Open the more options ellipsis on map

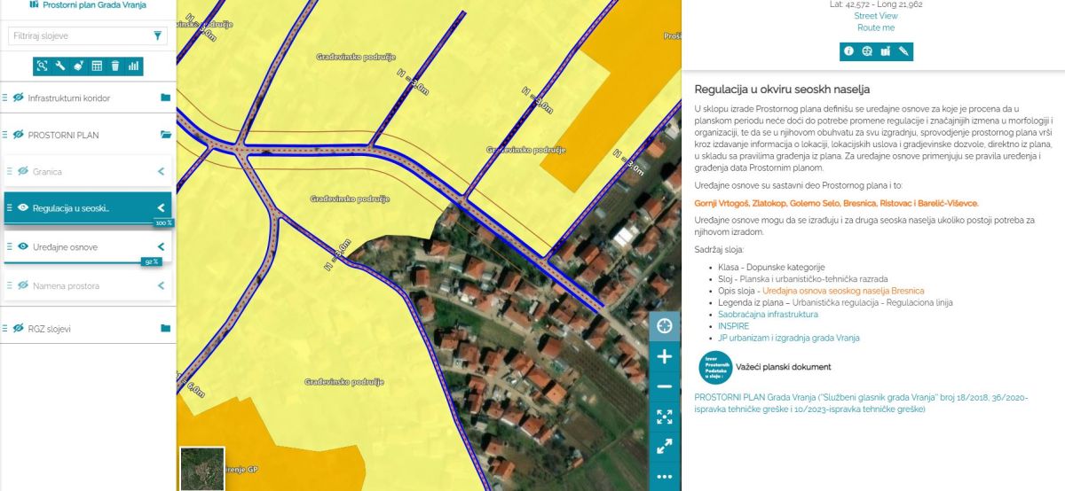[x=664, y=477]
